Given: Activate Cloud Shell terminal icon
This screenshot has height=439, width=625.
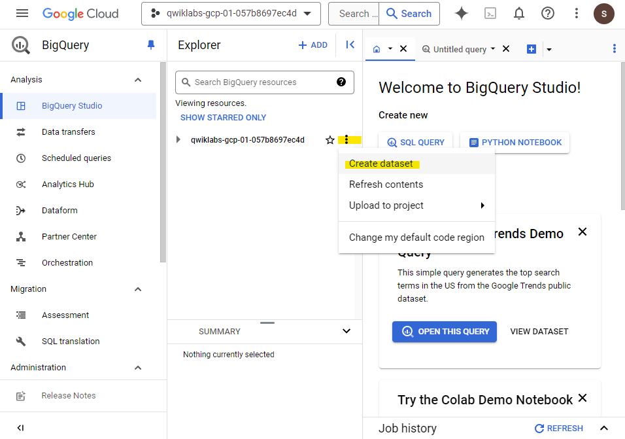Looking at the screenshot, I should click(x=490, y=14).
